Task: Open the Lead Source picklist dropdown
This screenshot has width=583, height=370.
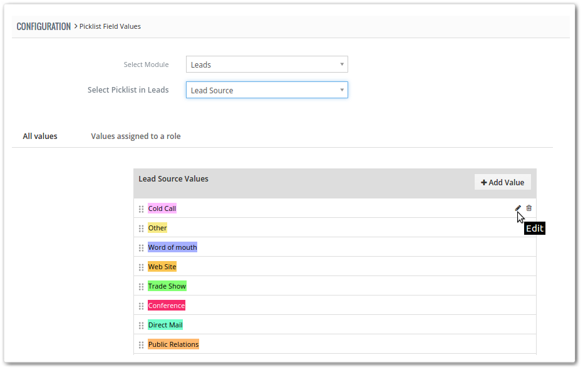Action: pyautogui.click(x=267, y=90)
